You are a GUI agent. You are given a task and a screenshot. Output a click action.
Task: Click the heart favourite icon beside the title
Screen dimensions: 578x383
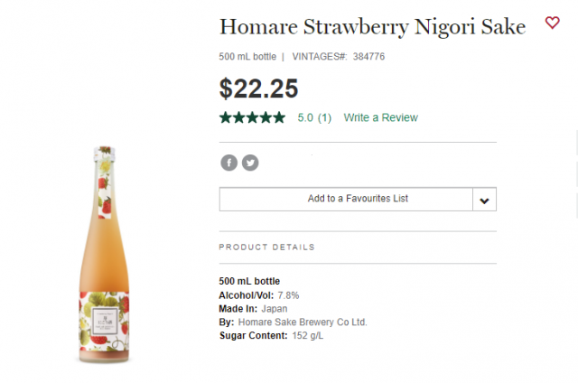(553, 23)
